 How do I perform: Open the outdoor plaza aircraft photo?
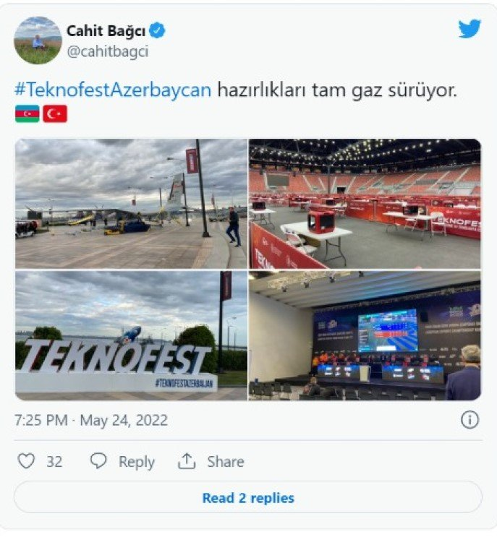(131, 203)
